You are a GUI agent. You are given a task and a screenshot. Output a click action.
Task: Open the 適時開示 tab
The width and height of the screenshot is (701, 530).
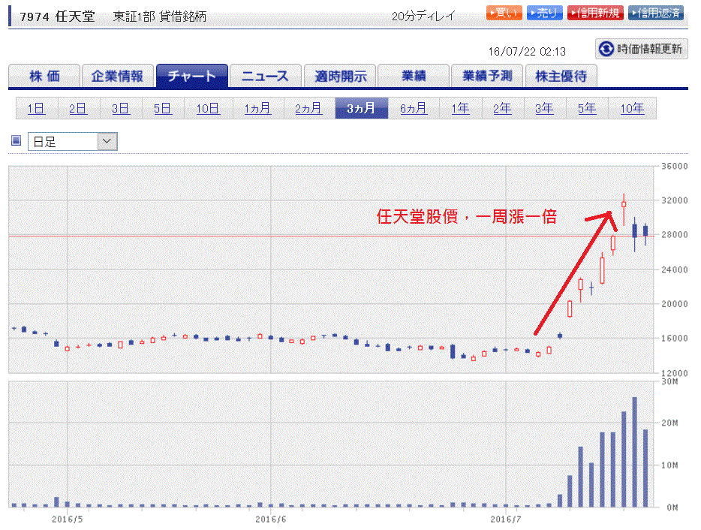340,76
